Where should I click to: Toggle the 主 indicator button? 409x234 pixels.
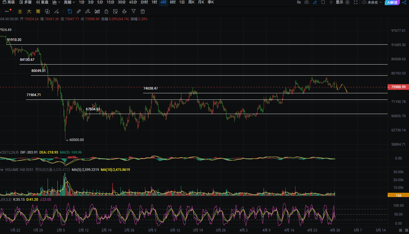point(20,12)
